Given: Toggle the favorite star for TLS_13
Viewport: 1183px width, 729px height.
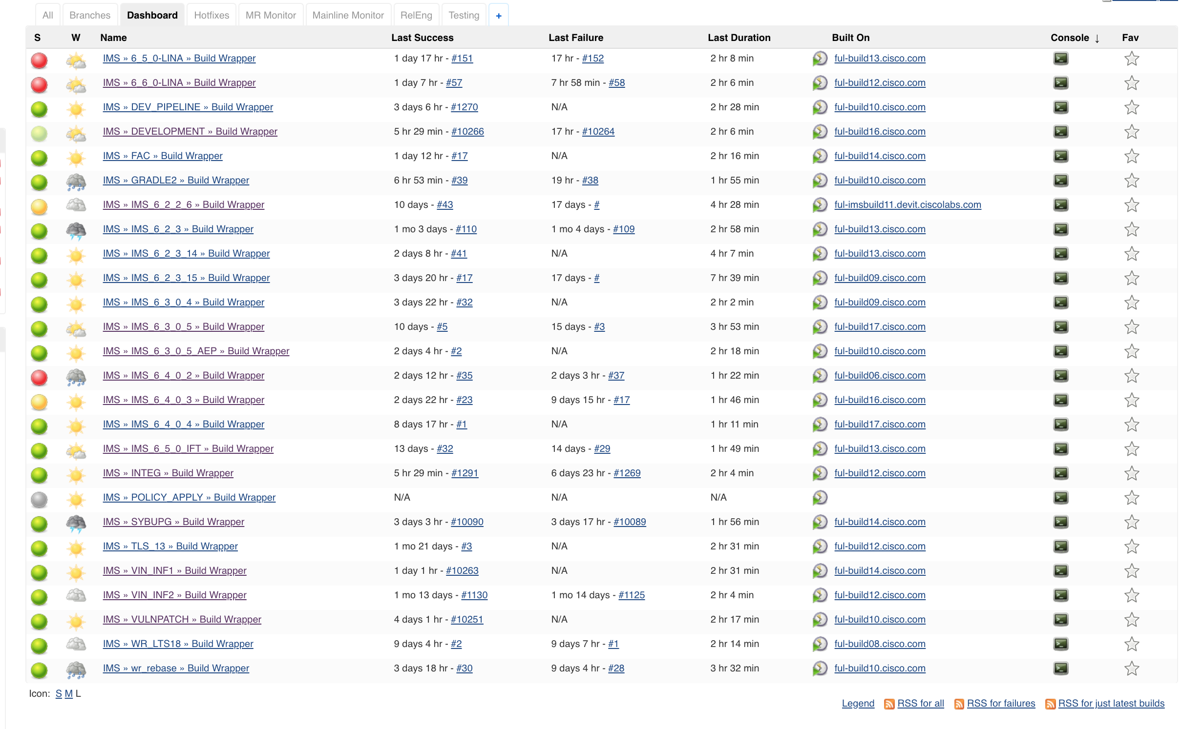Looking at the screenshot, I should pos(1131,546).
